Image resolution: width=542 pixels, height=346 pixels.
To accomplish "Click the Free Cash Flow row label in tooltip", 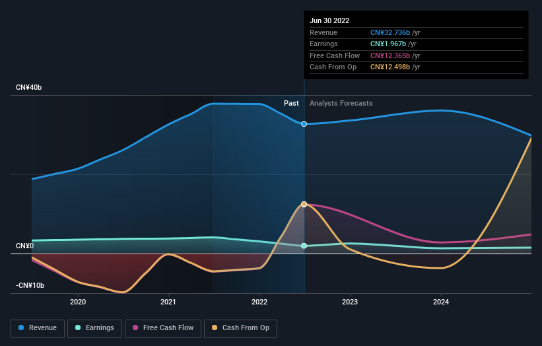I will 335,55.
